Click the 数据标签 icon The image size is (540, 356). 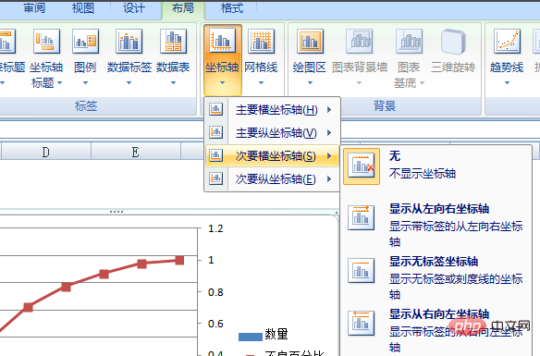click(129, 42)
